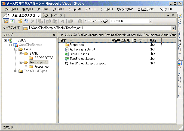
Task: Select TestProject1 in folder tree
Action: [x=38, y=62]
